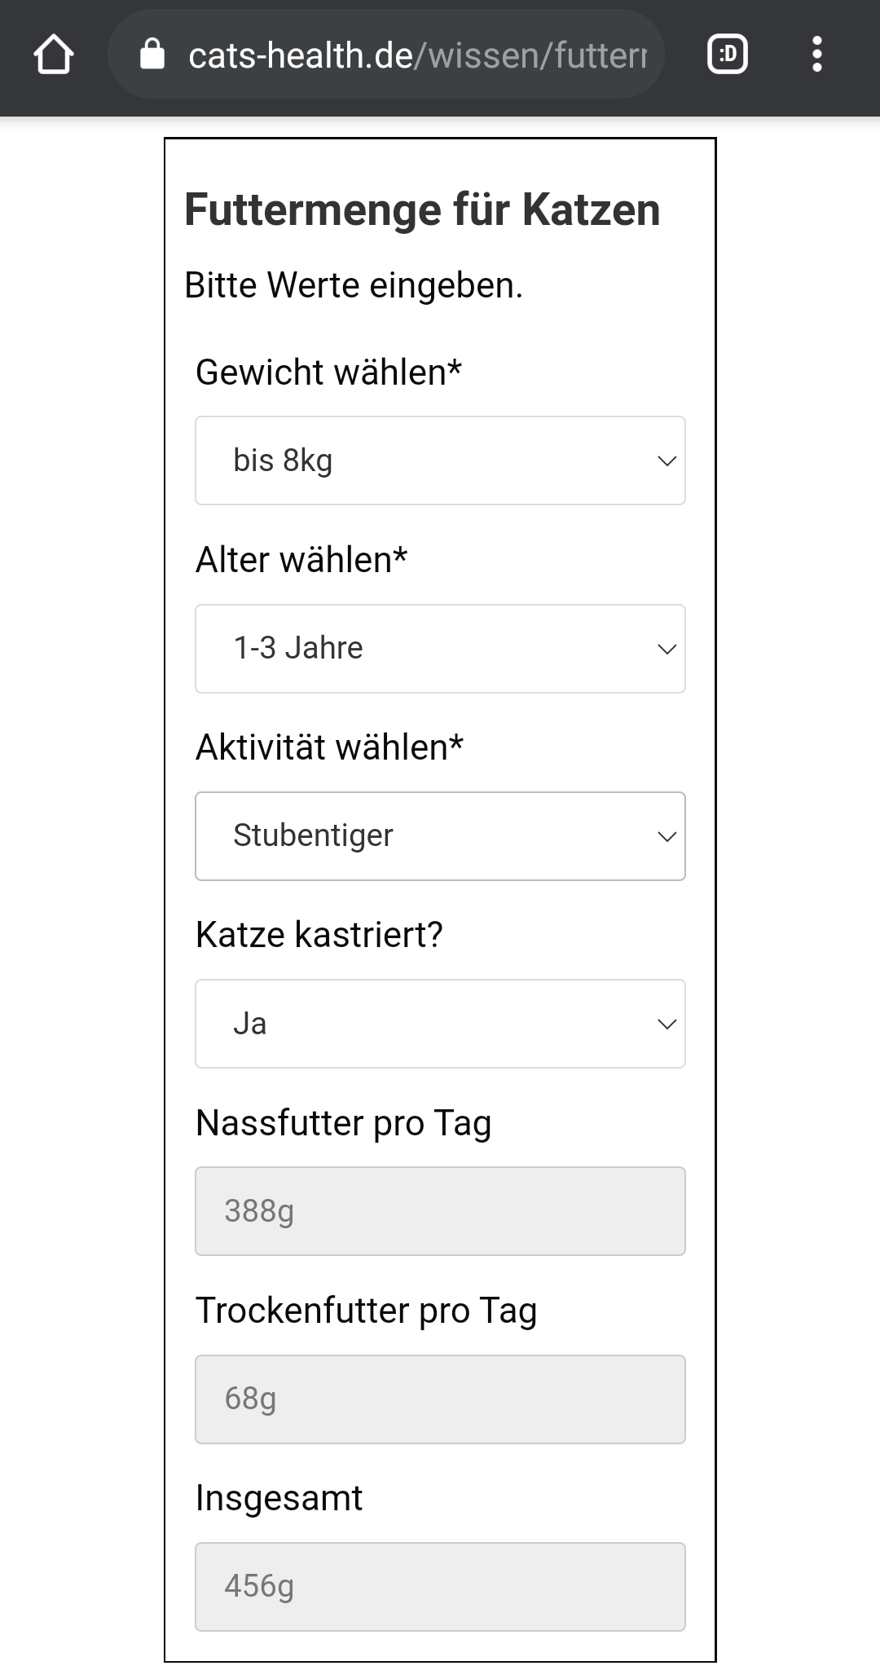Open the browser tab switcher
Image resolution: width=880 pixels, height=1679 pixels.
pos(728,55)
